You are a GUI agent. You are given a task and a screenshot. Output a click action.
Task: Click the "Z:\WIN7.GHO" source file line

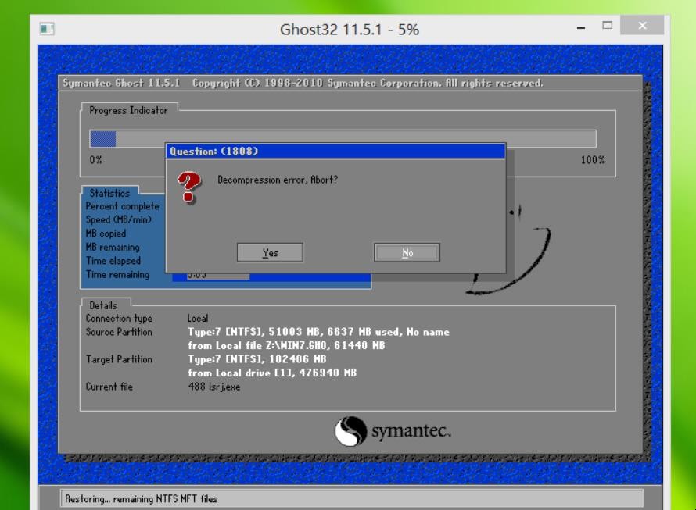(286, 345)
